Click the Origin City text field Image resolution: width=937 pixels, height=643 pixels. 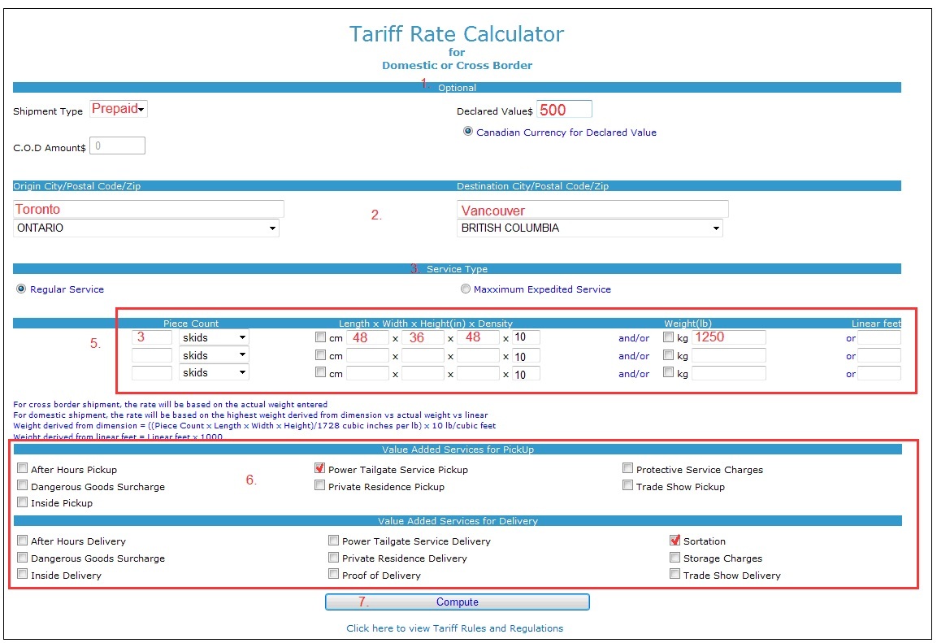tap(149, 209)
